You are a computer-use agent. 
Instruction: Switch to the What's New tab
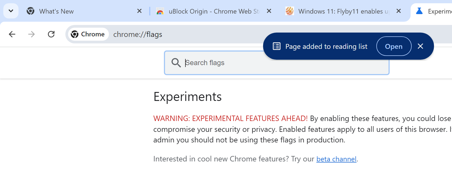pyautogui.click(x=82, y=11)
